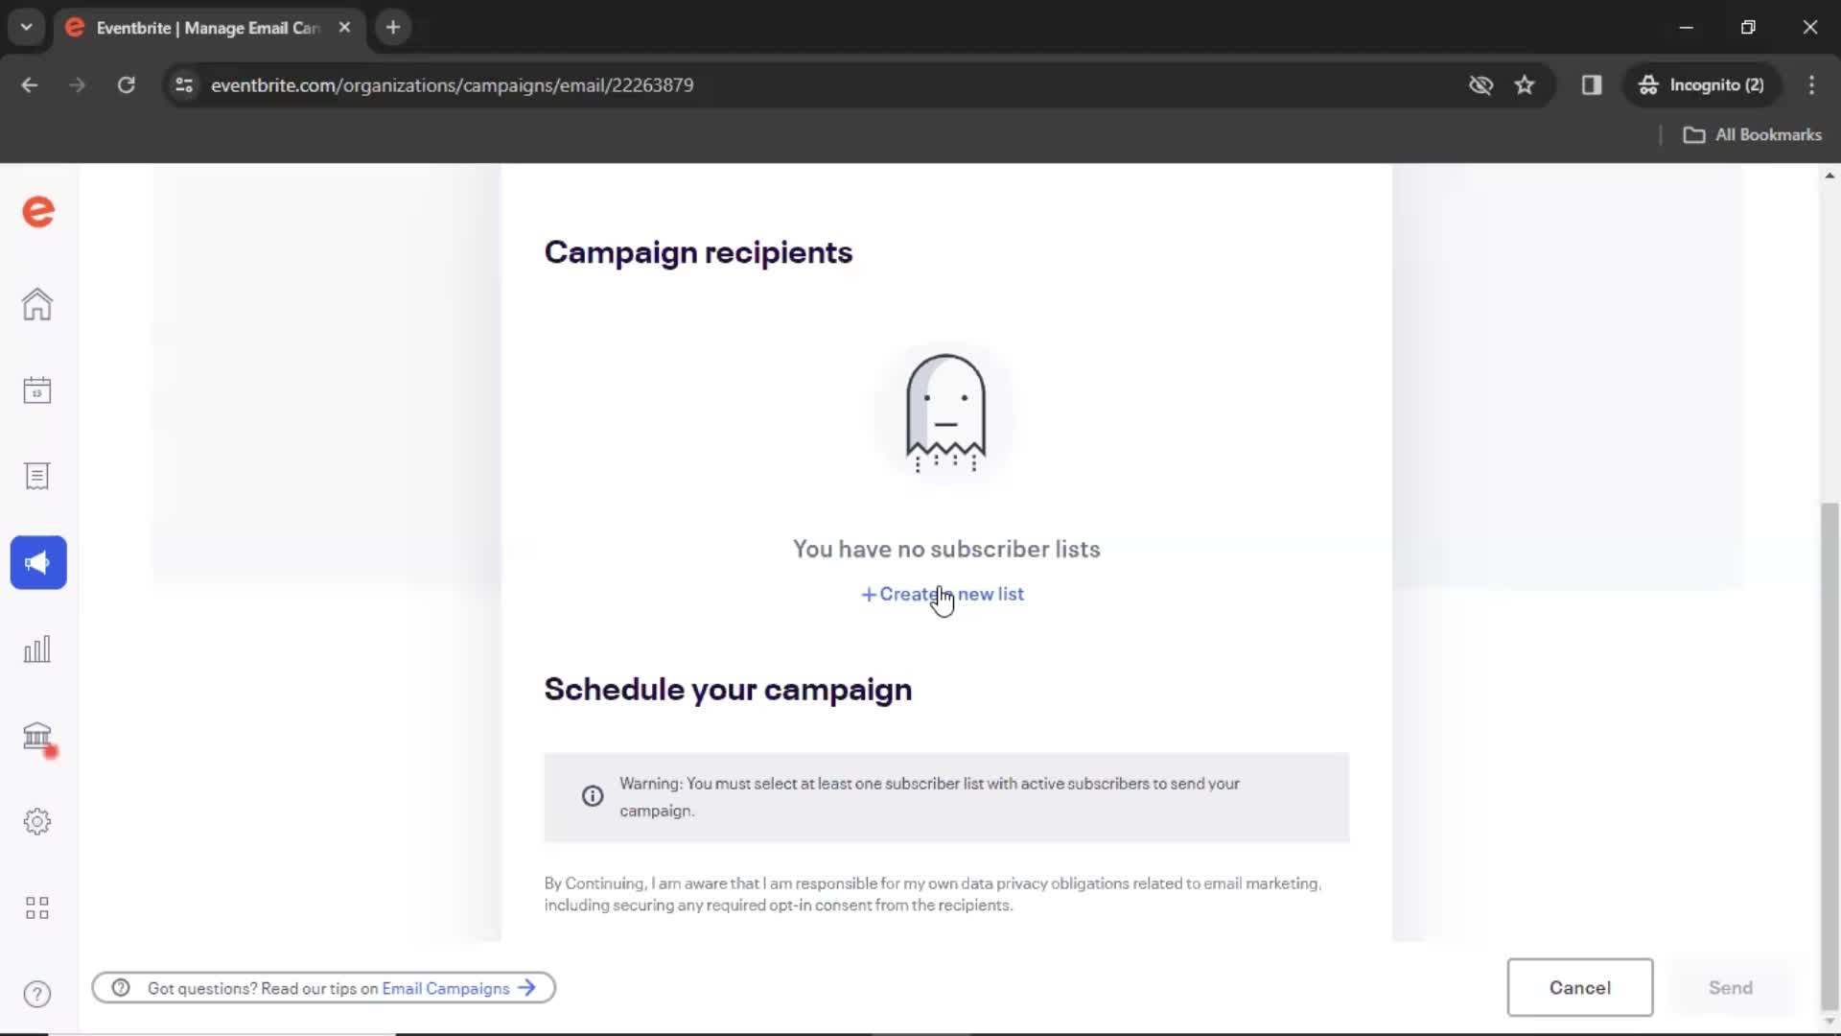View site information icon in address bar
Viewport: 1841px width, 1036px height.
tap(184, 85)
